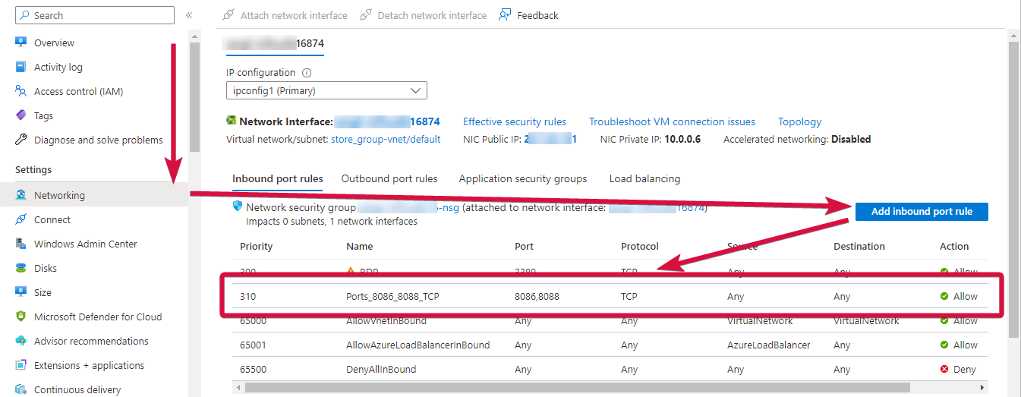This screenshot has width=1021, height=397.
Task: Click the Size monitor icon
Action: click(x=21, y=292)
